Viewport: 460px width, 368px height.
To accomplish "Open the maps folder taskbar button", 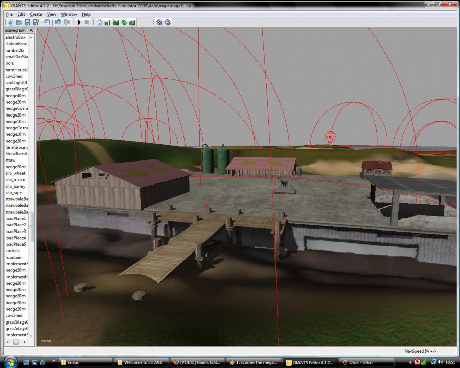I will coord(85,363).
